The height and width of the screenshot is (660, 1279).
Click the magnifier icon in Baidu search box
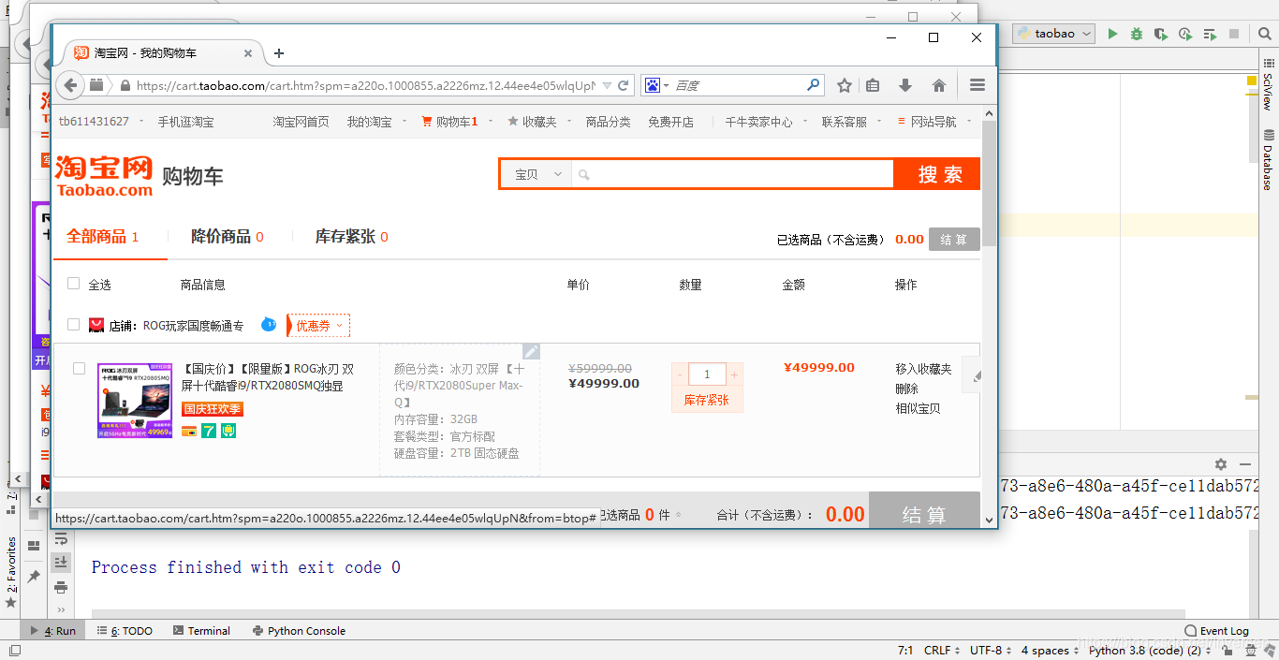point(813,85)
